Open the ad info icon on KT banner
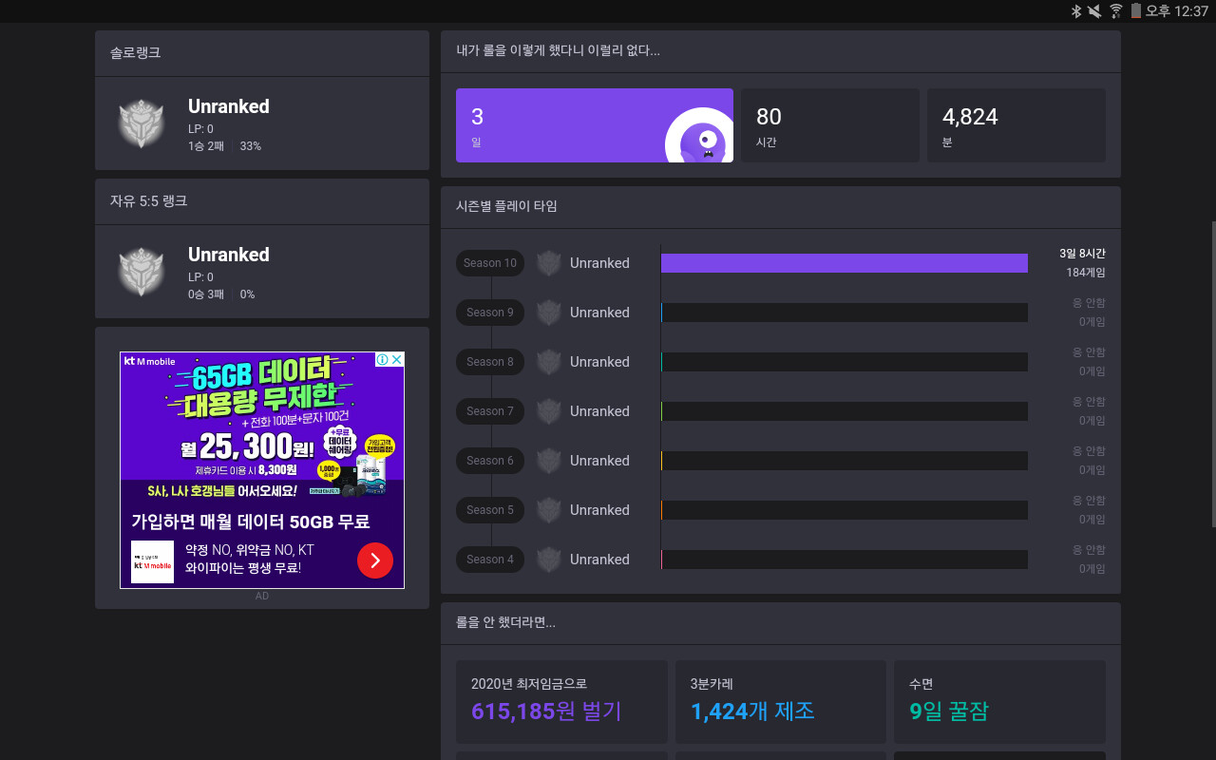Screen dimensions: 1216x760 click(383, 360)
